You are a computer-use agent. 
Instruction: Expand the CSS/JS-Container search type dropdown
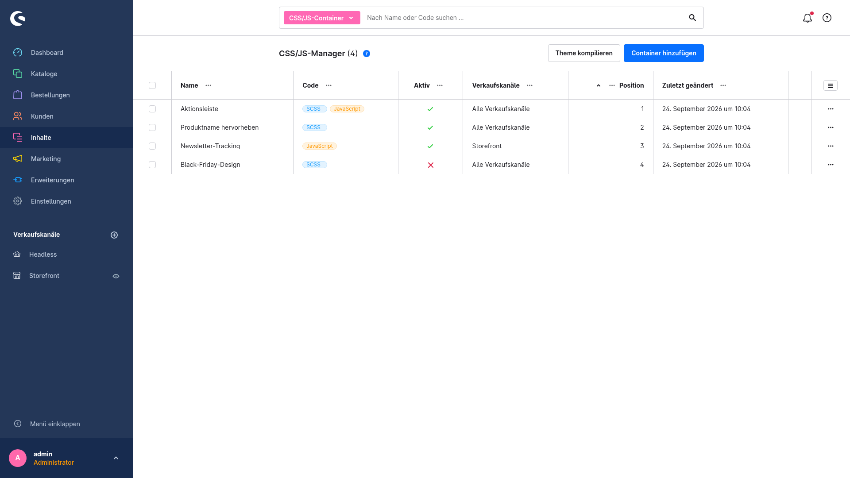(322, 18)
